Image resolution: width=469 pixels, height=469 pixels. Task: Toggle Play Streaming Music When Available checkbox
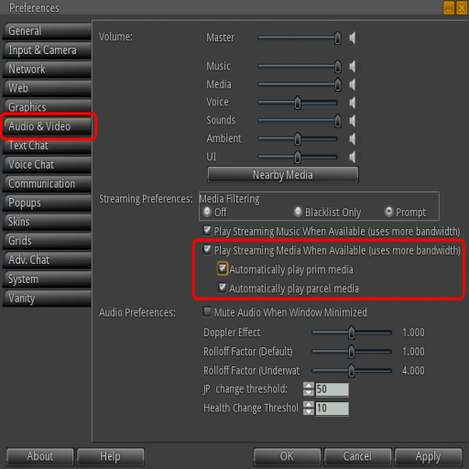[x=207, y=231]
